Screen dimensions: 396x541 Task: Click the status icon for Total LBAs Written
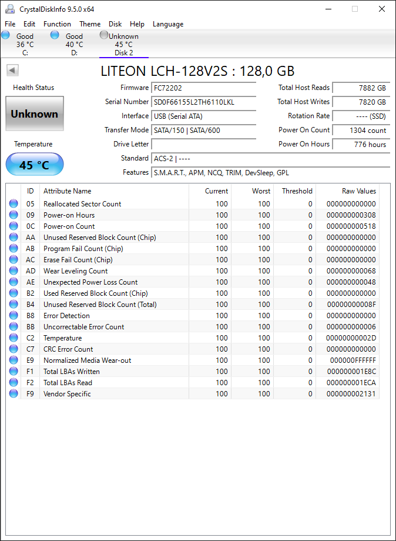[14, 371]
